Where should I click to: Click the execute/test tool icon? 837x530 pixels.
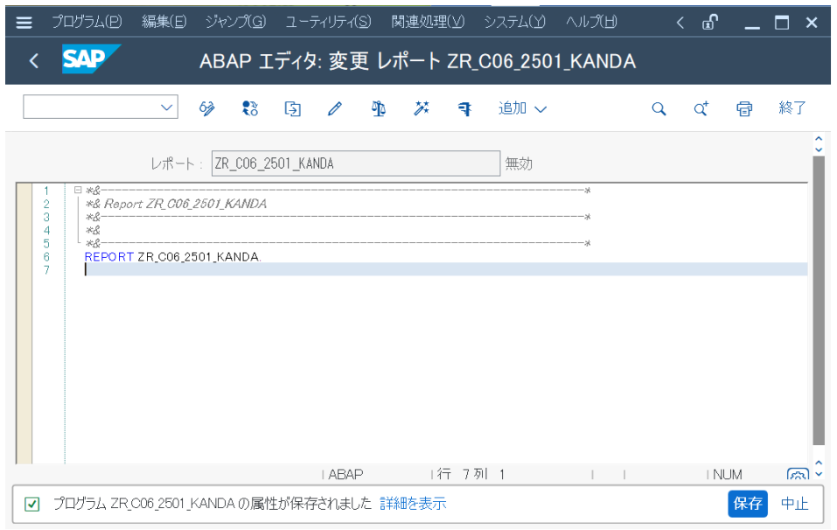(x=464, y=108)
